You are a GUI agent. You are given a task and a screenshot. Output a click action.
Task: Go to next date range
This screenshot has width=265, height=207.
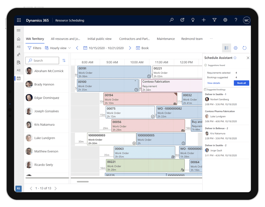[130, 48]
